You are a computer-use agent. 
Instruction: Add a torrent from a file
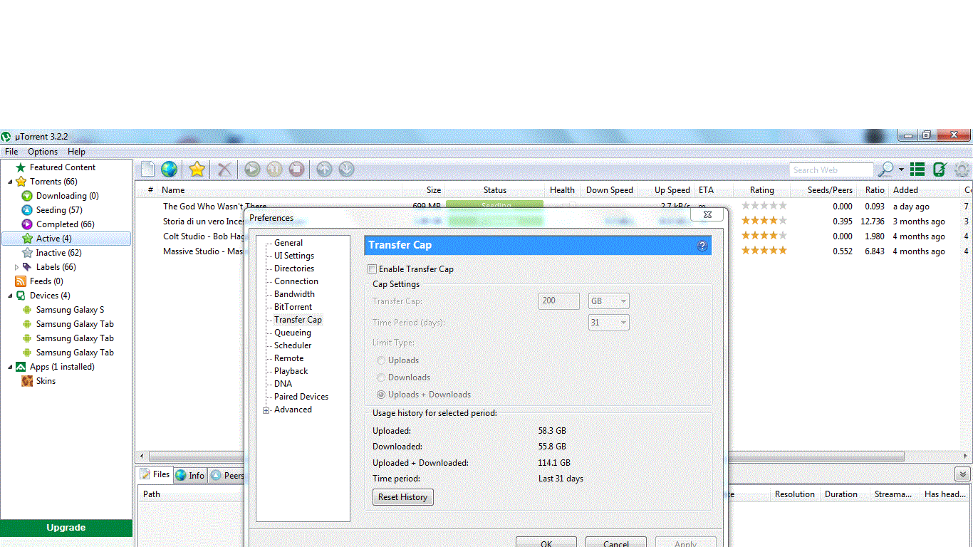[x=147, y=169]
